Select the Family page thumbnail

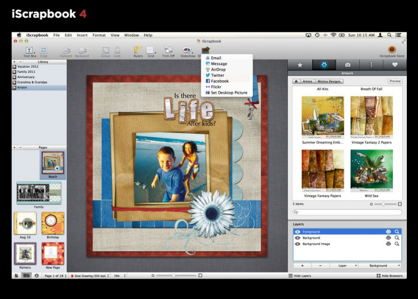38,193
